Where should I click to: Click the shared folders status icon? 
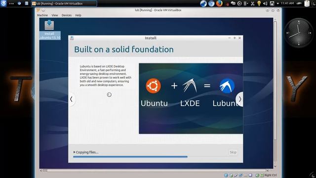tap(245, 175)
